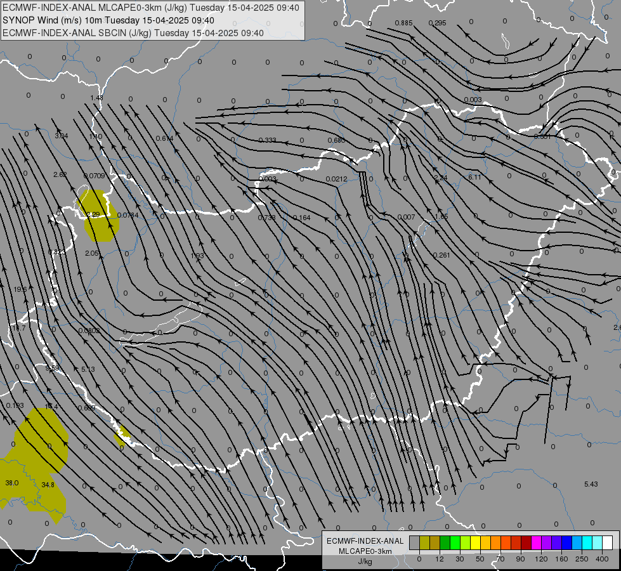This screenshot has width=621, height=571.
Task: Click the bright green legend swatch
Action: coord(455,543)
